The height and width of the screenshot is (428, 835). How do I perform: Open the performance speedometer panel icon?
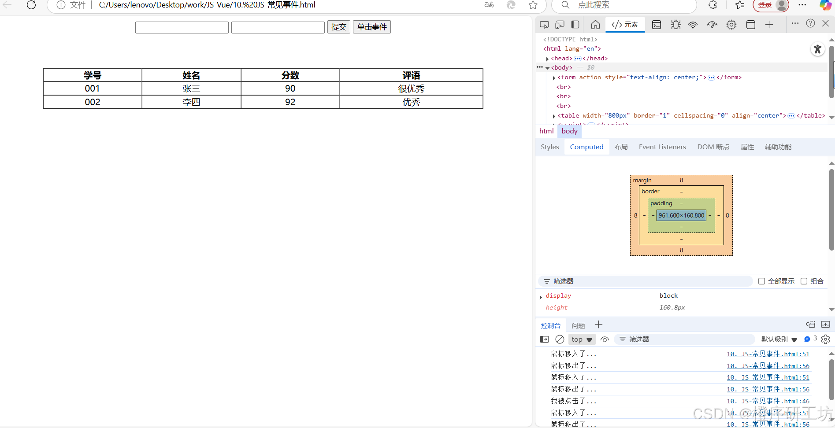coord(712,25)
